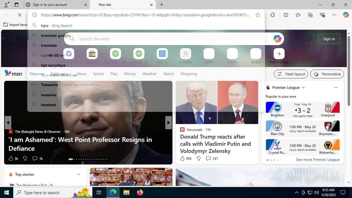Open Windows Start menu
The image size is (352, 198).
7,193
